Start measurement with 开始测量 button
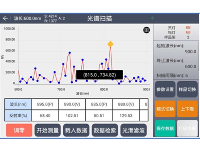The height and width of the screenshot is (151, 200). pyautogui.click(x=48, y=130)
